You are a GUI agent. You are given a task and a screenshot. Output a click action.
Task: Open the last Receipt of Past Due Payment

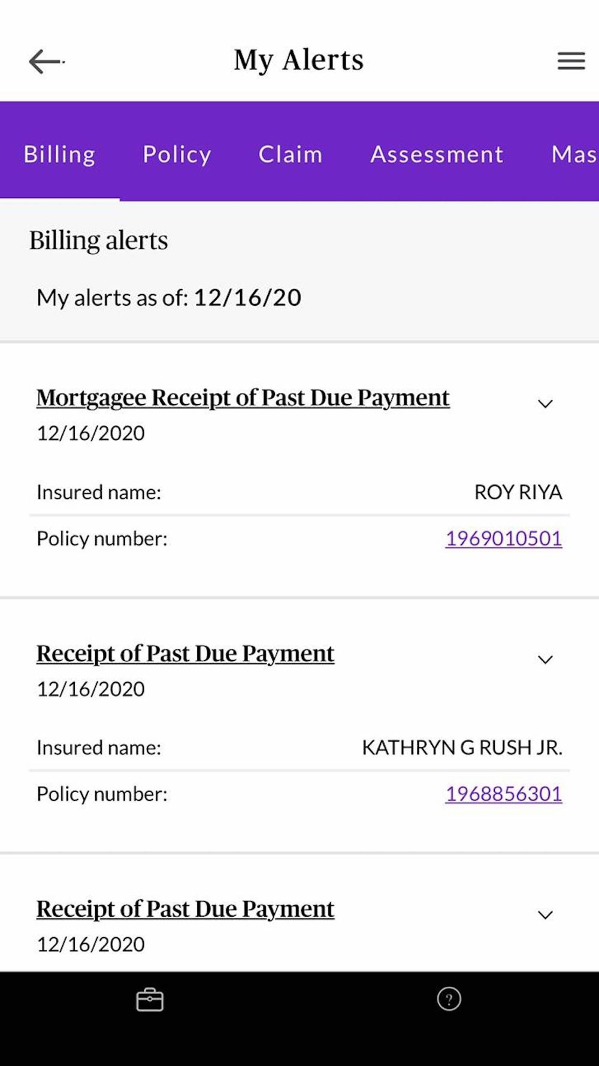point(185,909)
